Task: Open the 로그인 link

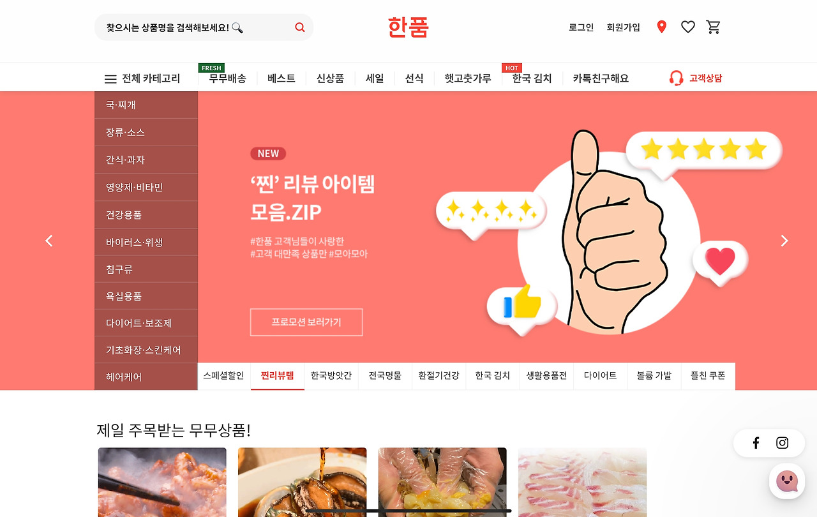Action: pyautogui.click(x=581, y=27)
